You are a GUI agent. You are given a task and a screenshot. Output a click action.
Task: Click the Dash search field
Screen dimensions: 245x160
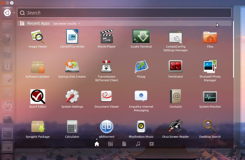[x=124, y=13]
